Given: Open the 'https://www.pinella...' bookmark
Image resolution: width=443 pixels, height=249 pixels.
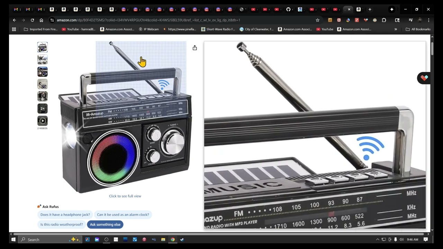Looking at the screenshot, I should pyautogui.click(x=179, y=29).
